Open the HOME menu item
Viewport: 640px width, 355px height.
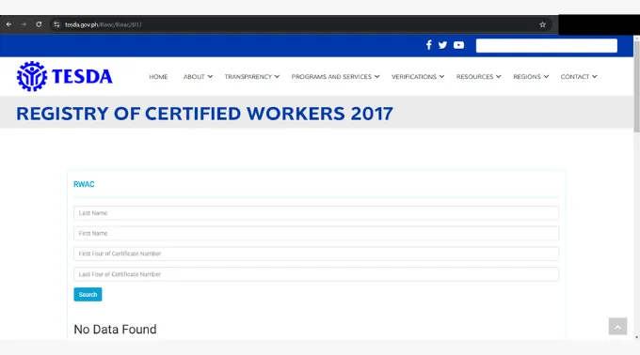point(158,76)
